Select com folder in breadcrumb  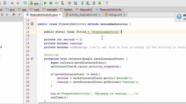pyautogui.click(x=35, y=10)
